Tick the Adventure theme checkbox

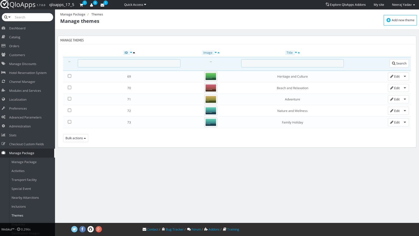pos(69,99)
